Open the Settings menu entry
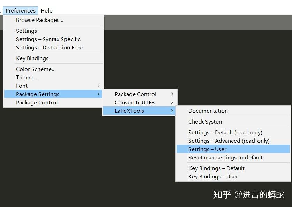This screenshot has width=292, height=207. (x=26, y=31)
